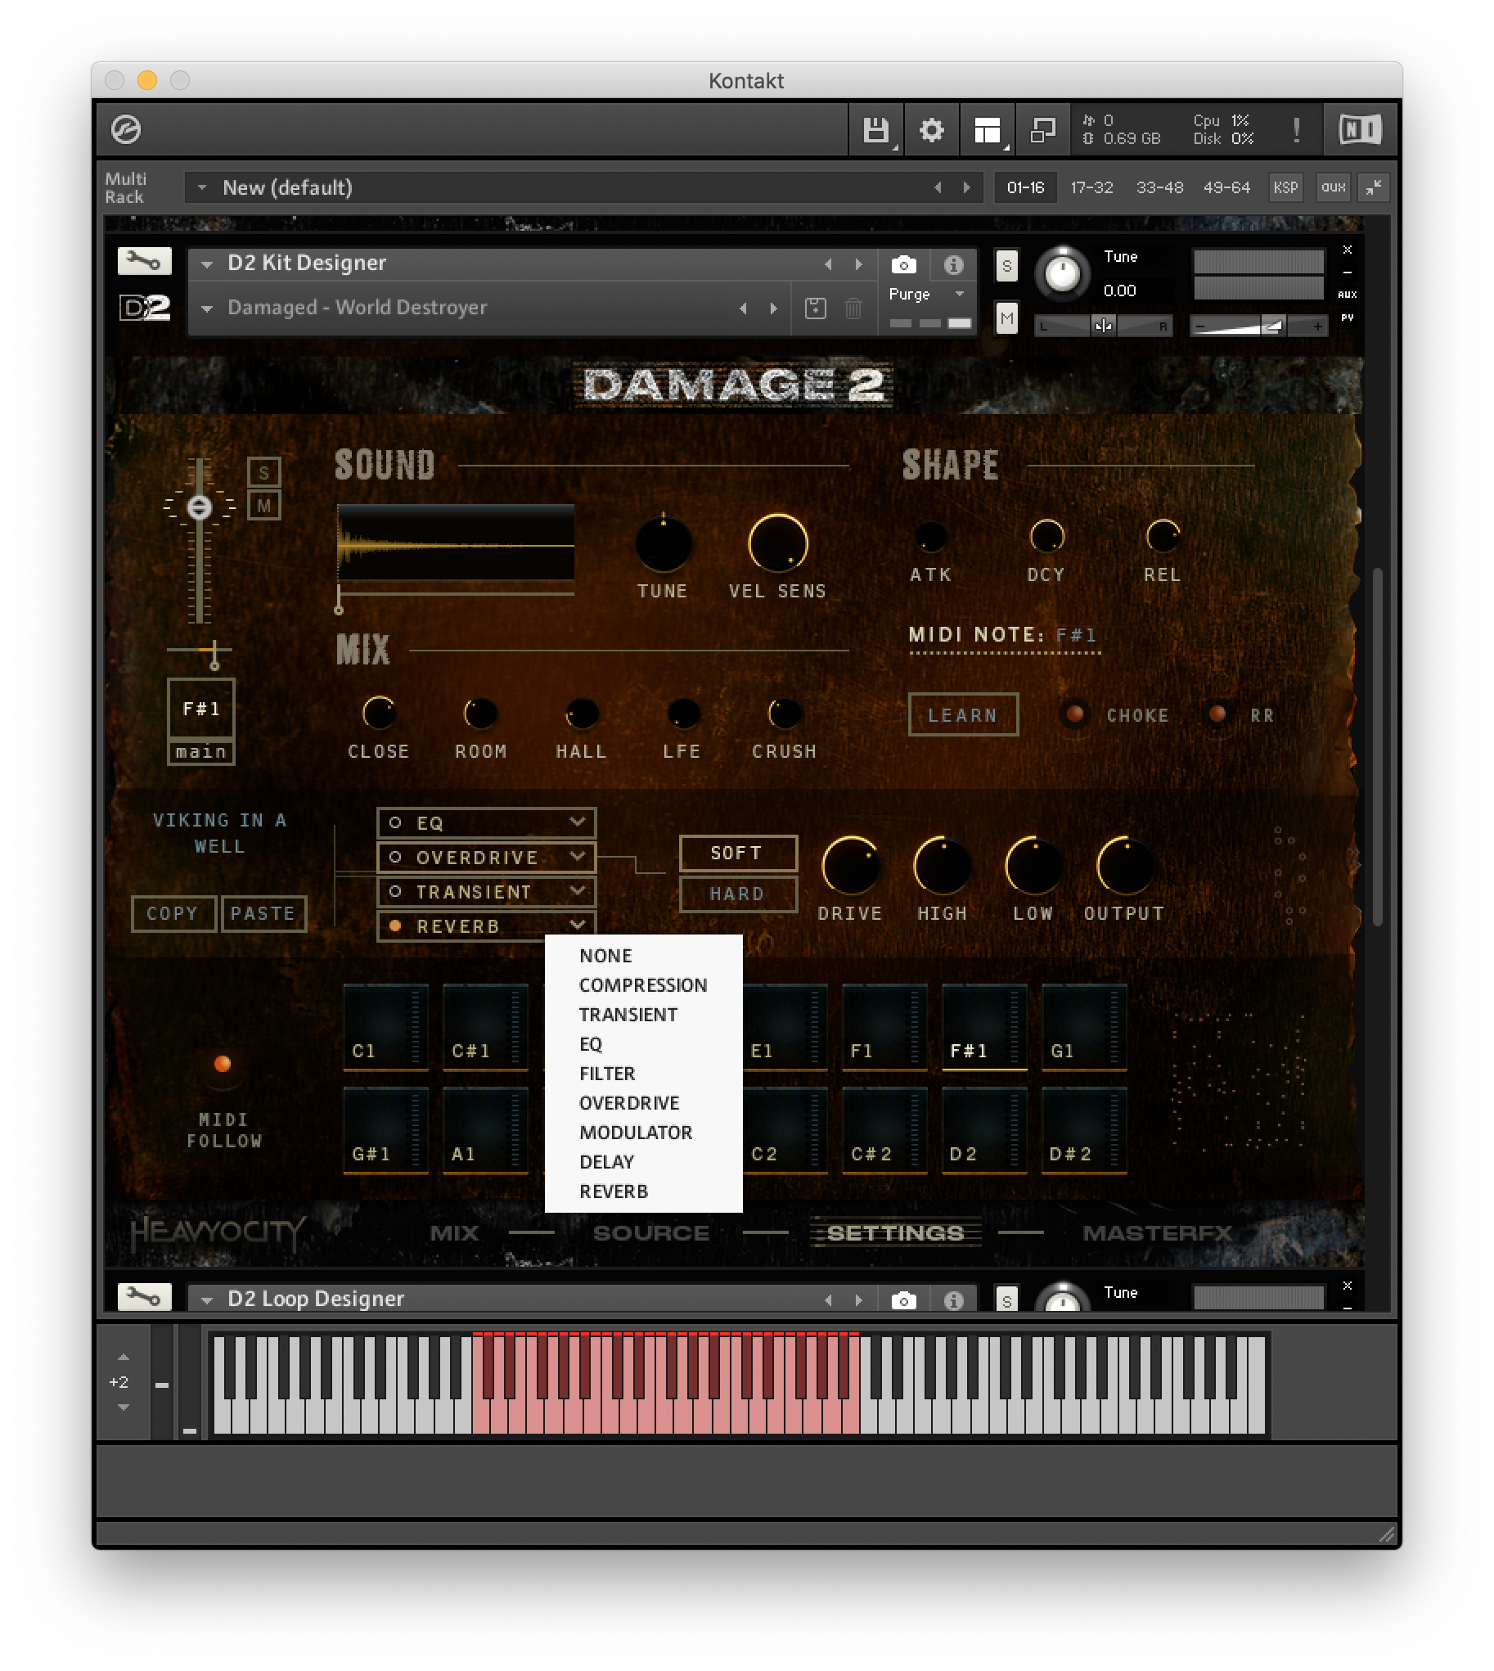Image resolution: width=1494 pixels, height=1671 pixels.
Task: Open the REVERB slot dropdown arrow
Action: coord(578,926)
